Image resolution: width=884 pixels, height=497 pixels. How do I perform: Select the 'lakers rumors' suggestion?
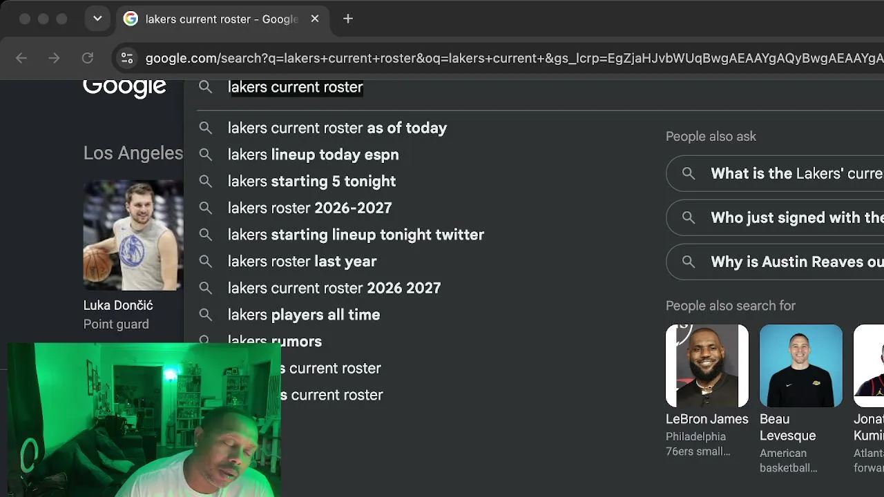pyautogui.click(x=275, y=341)
